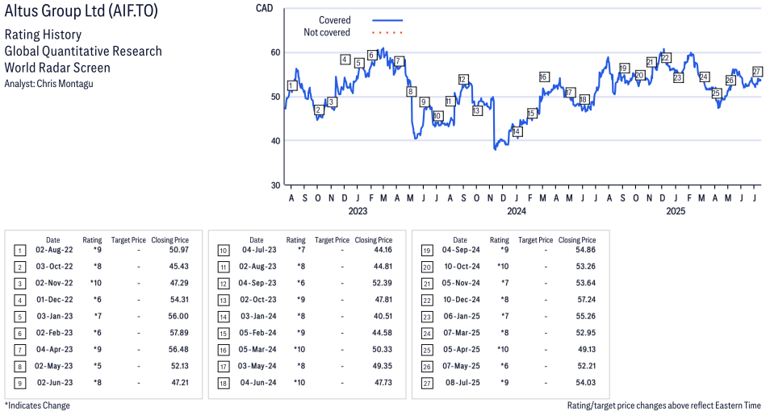Click the CAD axis unit label
Viewport: 770px width, 411px height.
[264, 8]
